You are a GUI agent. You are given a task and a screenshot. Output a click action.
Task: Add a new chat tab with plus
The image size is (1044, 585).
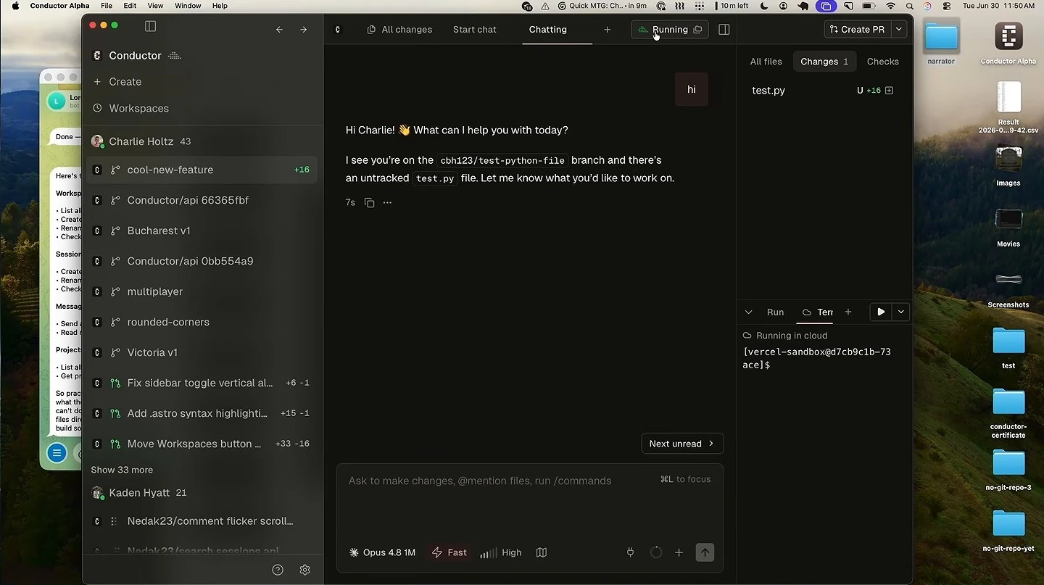point(607,30)
